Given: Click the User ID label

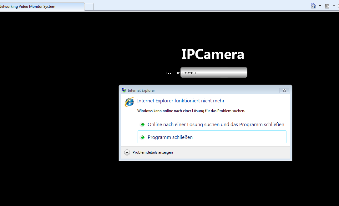Looking at the screenshot, I should (x=173, y=73).
